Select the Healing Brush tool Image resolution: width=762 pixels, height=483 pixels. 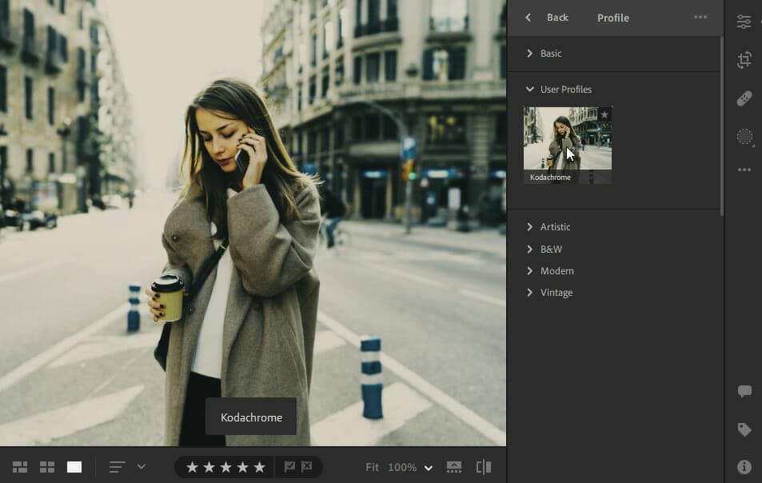[x=744, y=98]
